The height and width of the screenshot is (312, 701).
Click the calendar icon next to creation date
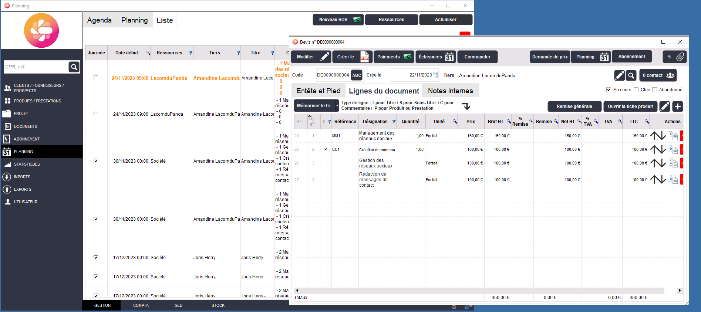tap(435, 75)
